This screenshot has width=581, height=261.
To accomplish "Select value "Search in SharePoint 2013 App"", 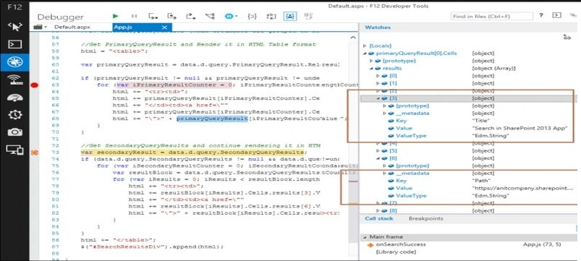I will [x=520, y=129].
